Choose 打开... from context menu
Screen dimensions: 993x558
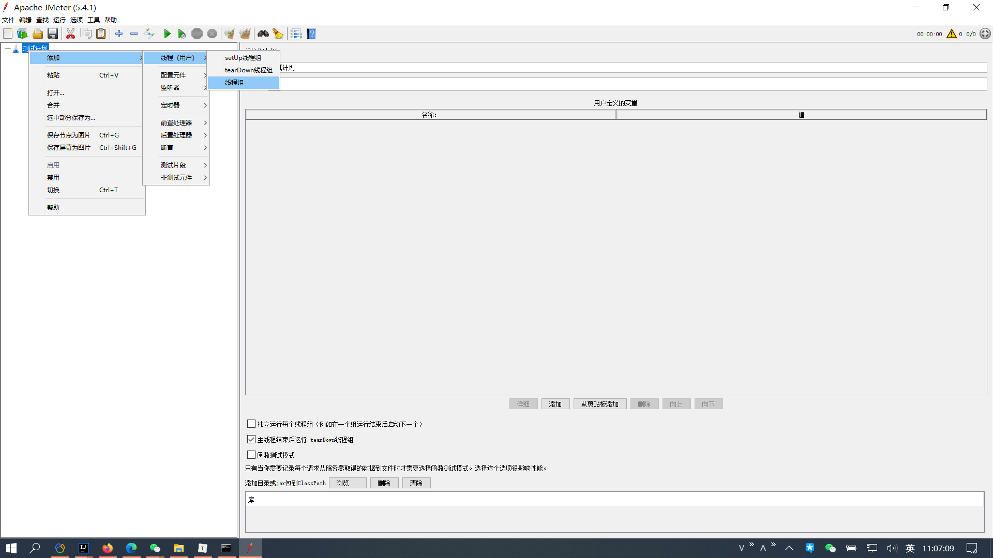point(87,92)
